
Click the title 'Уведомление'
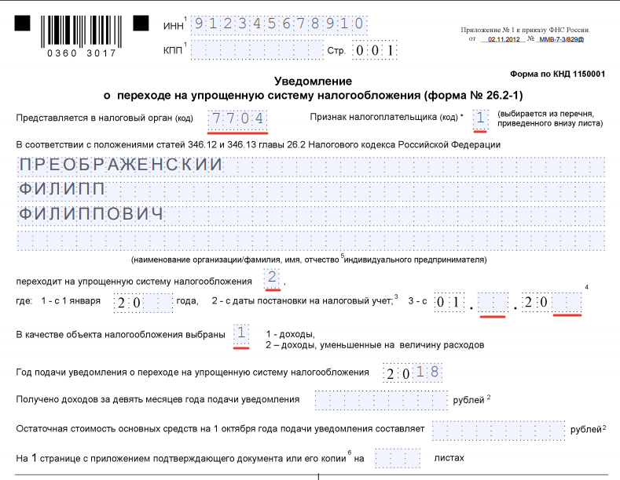[x=314, y=82]
